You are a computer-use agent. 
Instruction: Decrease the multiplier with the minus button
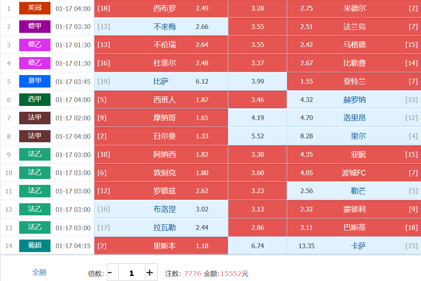[110, 273]
